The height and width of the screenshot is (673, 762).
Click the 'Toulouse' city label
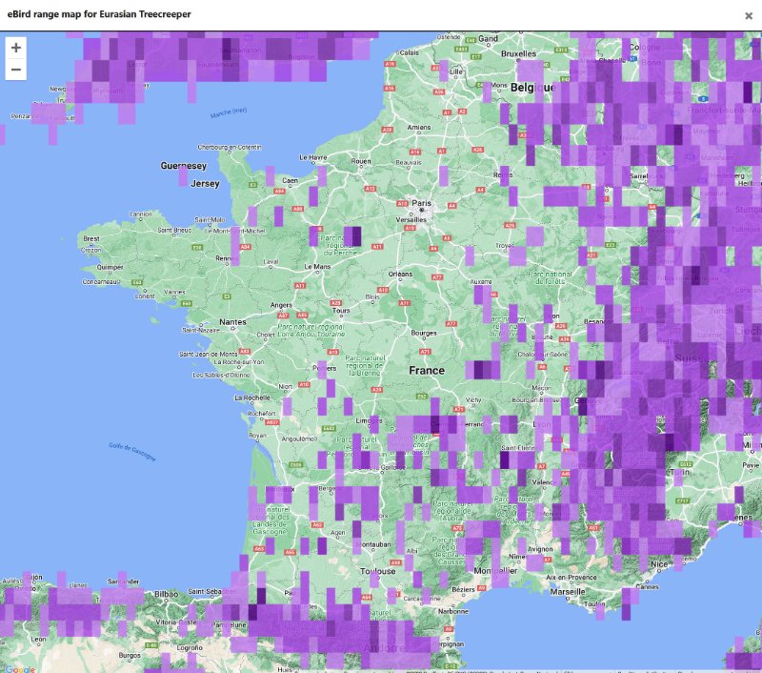pos(377,571)
